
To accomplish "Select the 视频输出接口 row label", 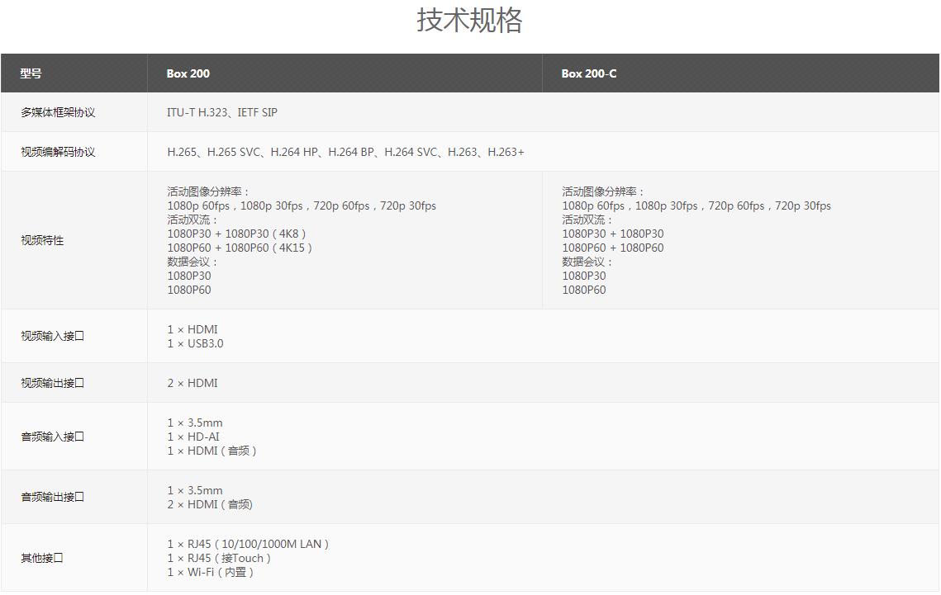I will pyautogui.click(x=53, y=383).
